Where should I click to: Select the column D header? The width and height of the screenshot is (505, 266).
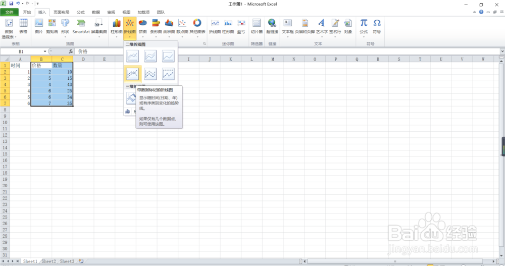[x=83, y=59]
